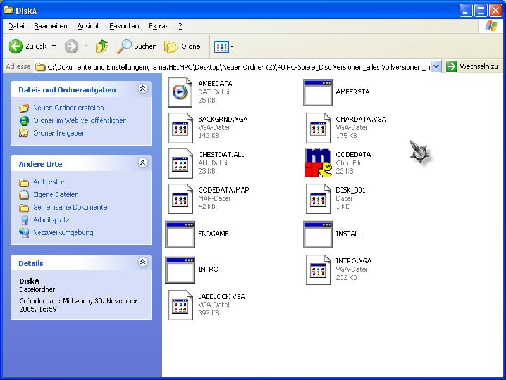This screenshot has width=506, height=380.
Task: Expand the Zurück history dropdown arrow
Action: (54, 46)
